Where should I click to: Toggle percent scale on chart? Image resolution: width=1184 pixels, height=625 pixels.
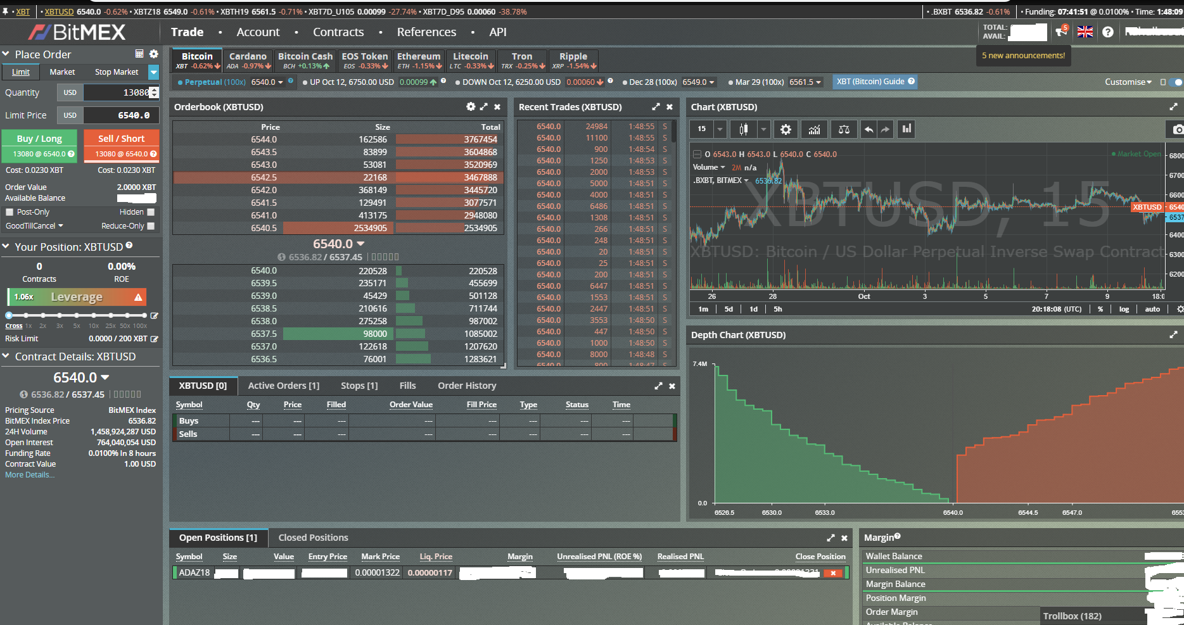pyautogui.click(x=1100, y=309)
